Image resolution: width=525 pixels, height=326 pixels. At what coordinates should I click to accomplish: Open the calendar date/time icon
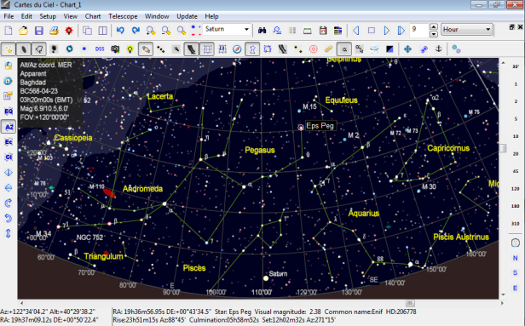click(323, 31)
